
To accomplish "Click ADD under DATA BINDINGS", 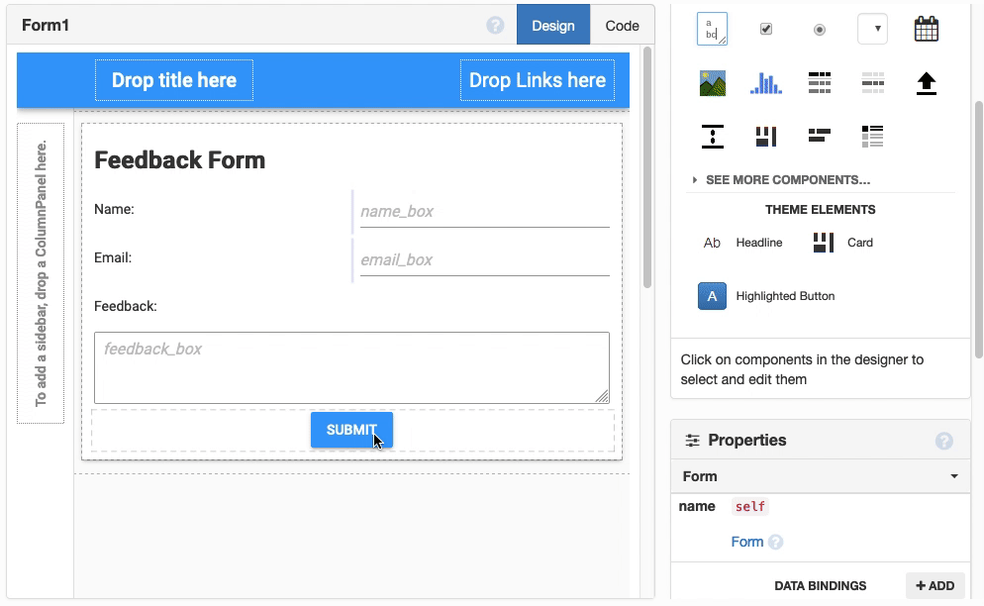I will [x=935, y=585].
